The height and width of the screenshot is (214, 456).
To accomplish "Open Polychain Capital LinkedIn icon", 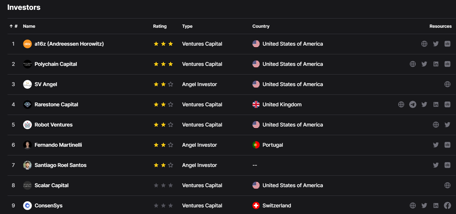I will point(436,64).
